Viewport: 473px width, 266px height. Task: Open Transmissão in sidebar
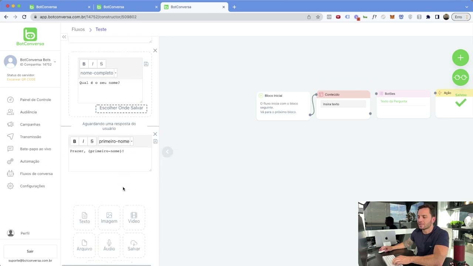(30, 137)
